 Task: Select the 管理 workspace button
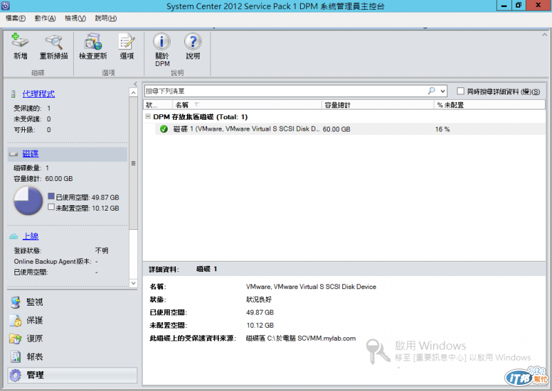72,375
